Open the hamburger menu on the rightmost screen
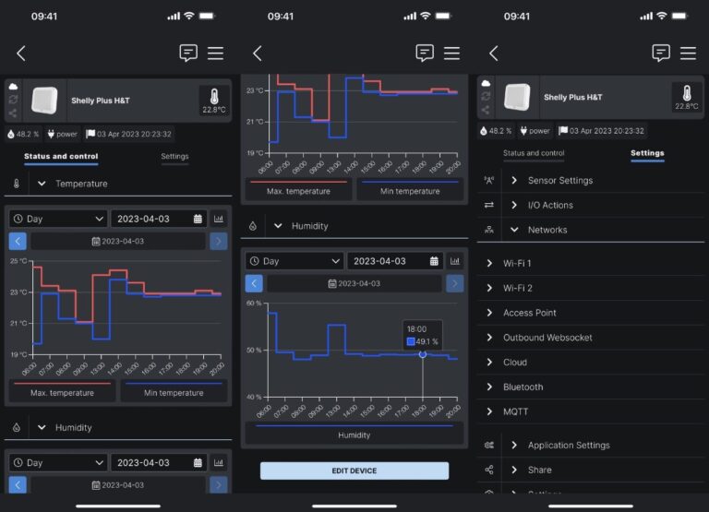The image size is (709, 512). click(688, 54)
